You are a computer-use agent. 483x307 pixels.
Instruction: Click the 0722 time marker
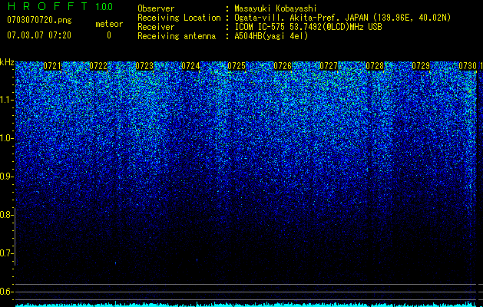click(x=98, y=66)
